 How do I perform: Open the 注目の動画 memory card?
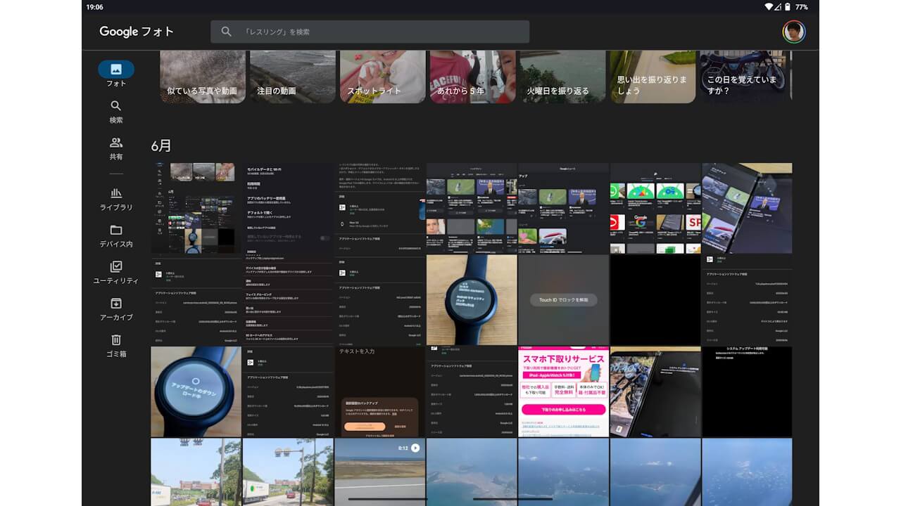click(x=293, y=77)
